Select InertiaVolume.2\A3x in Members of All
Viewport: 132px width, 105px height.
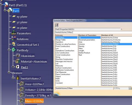click(x=109, y=85)
